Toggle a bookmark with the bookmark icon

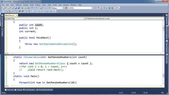pyautogui.click(x=33, y=11)
